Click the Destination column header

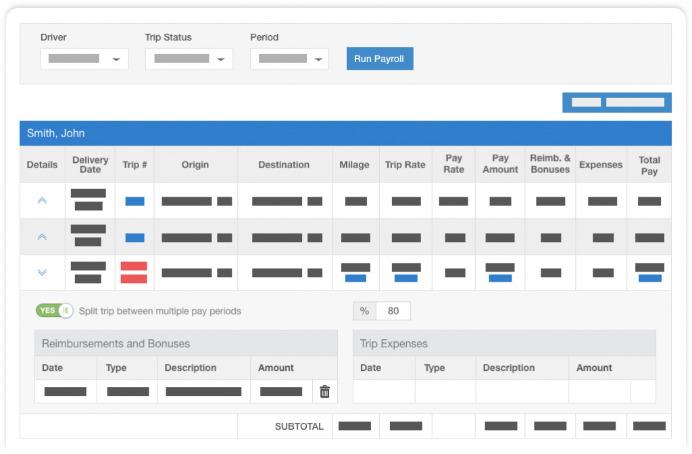pos(284,165)
